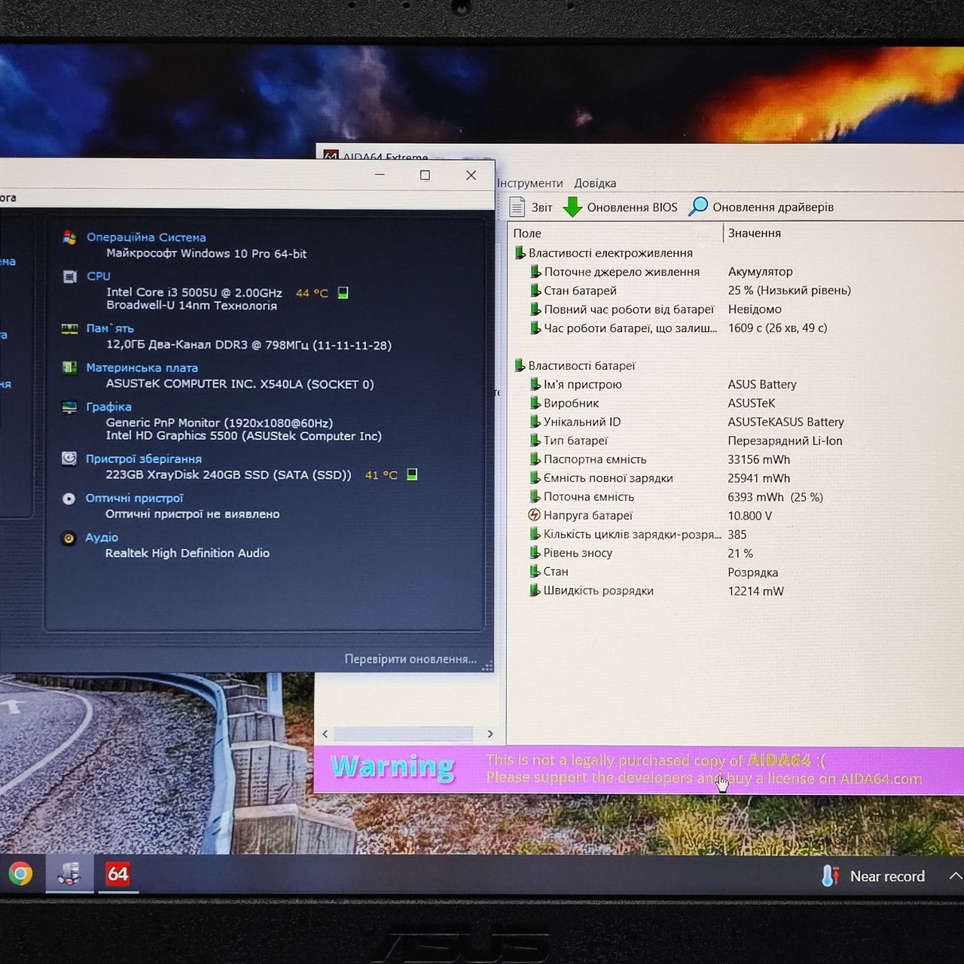Open the Інструменти menu in AIDA64
The width and height of the screenshot is (964, 964).
(x=530, y=183)
